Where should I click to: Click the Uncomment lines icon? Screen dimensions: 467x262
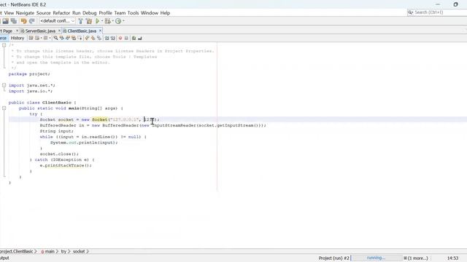click(139, 38)
